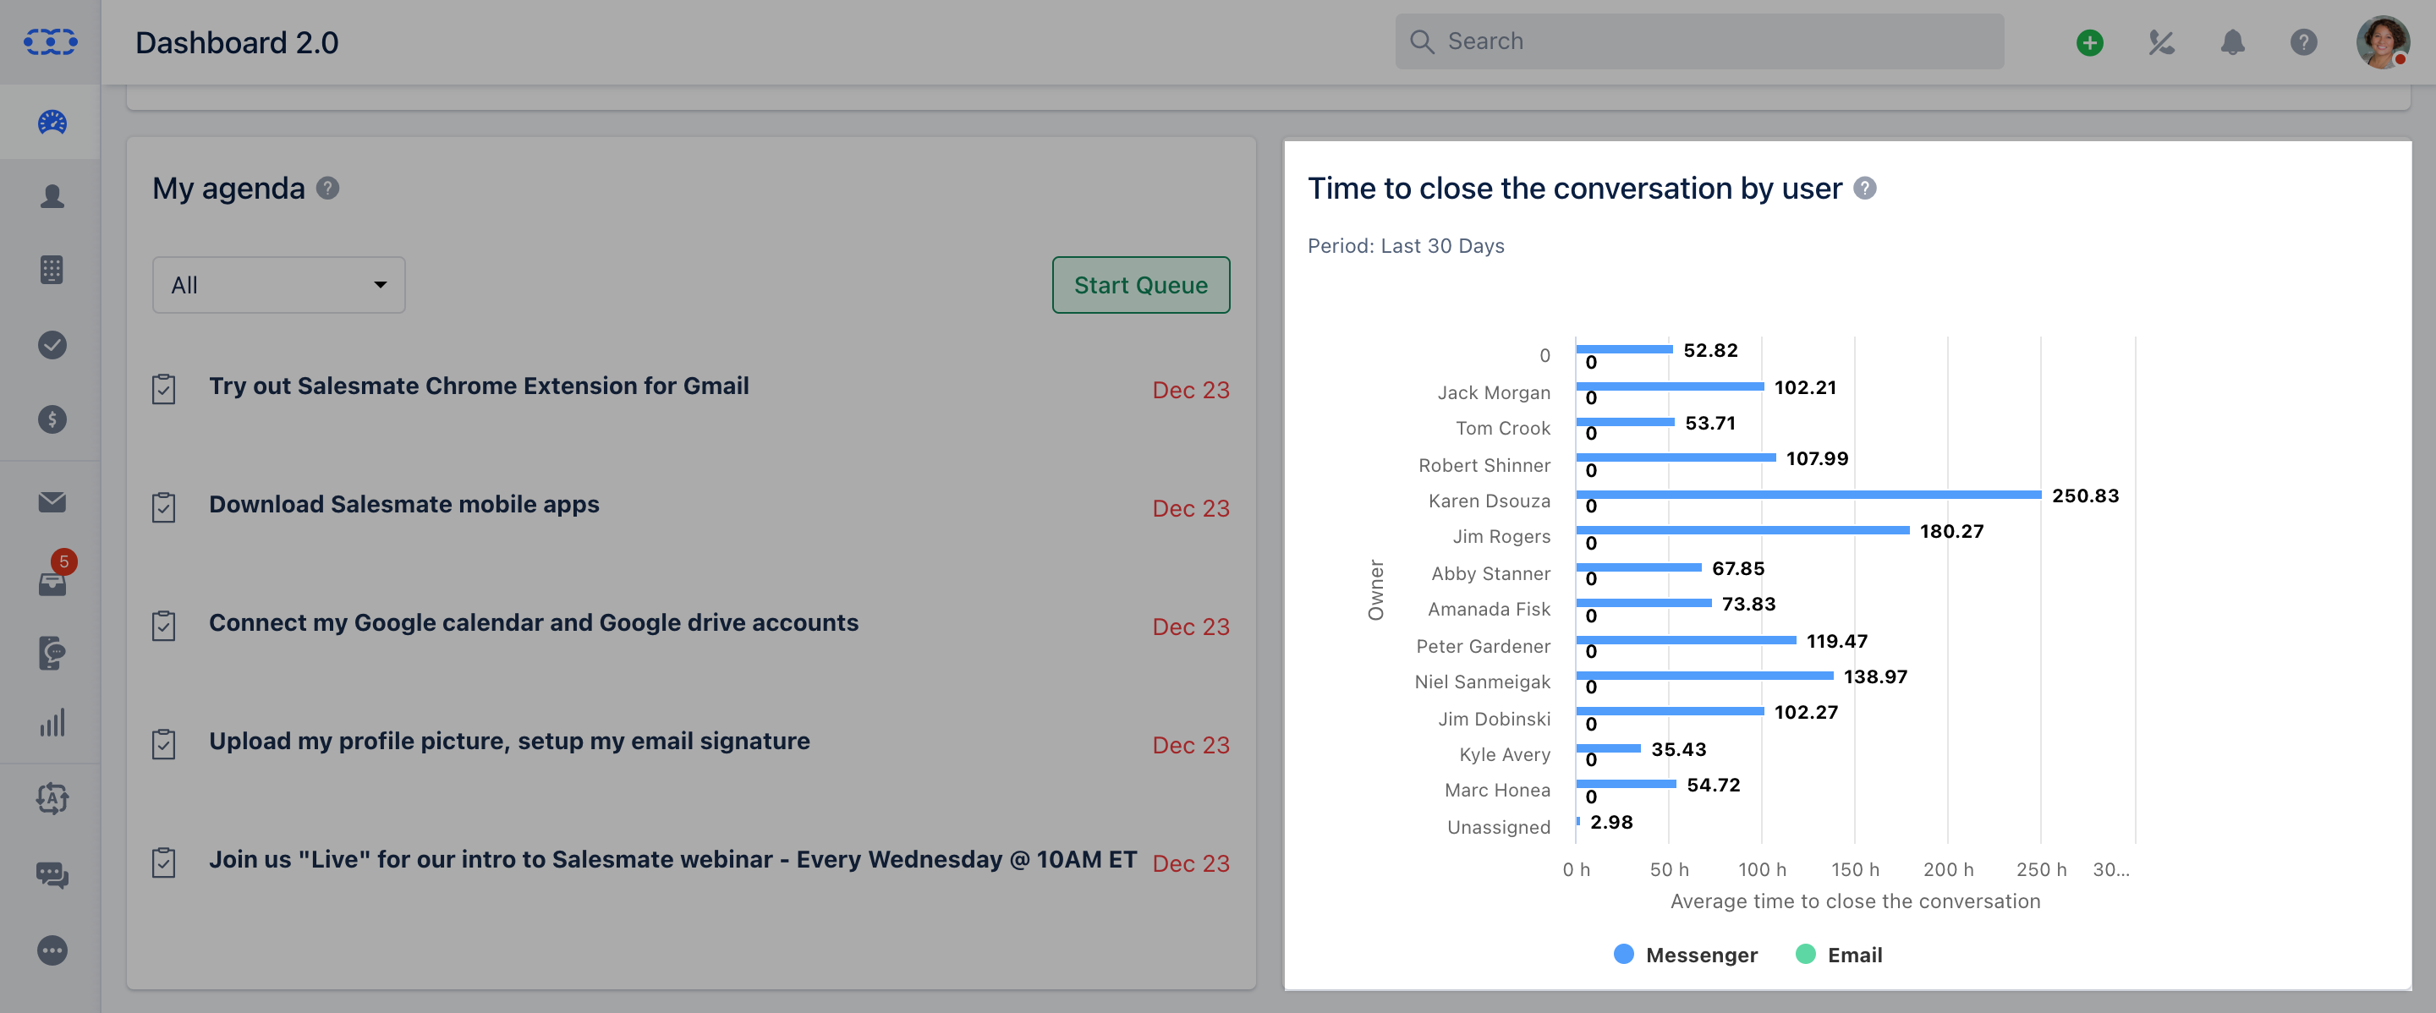Open the Salesmate logo home
The height and width of the screenshot is (1013, 2436).
pos(51,41)
